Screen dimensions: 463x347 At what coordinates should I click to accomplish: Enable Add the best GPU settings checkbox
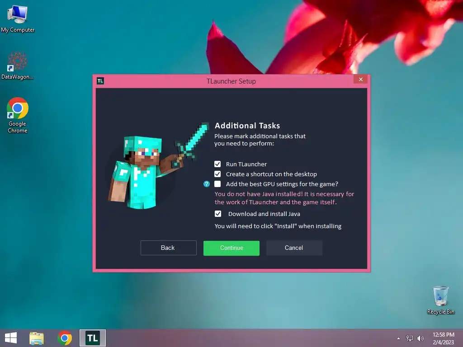[x=217, y=184]
